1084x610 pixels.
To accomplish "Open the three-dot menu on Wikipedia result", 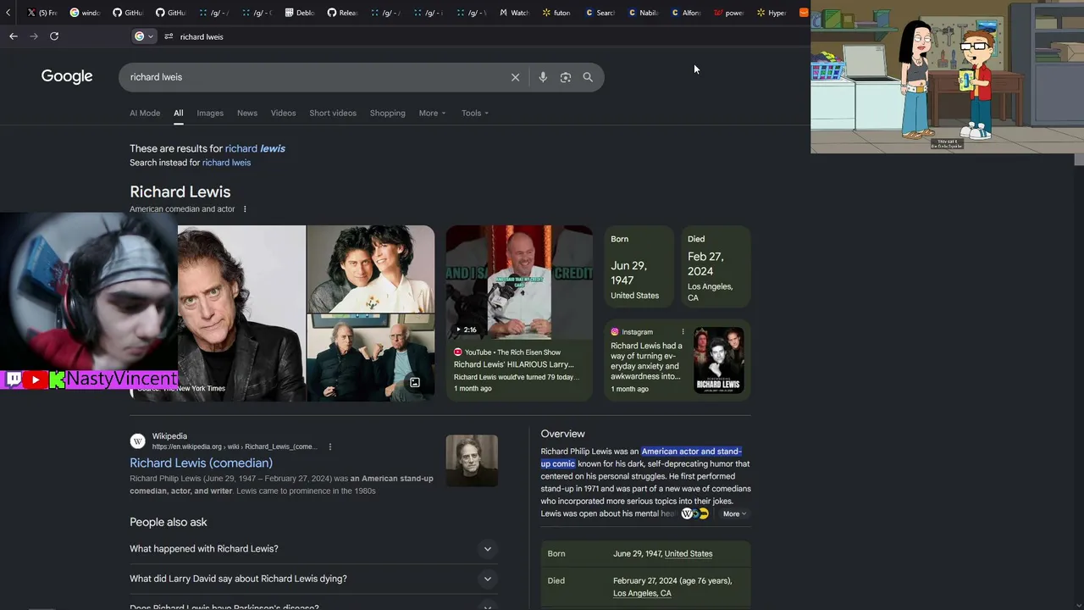I will [330, 446].
